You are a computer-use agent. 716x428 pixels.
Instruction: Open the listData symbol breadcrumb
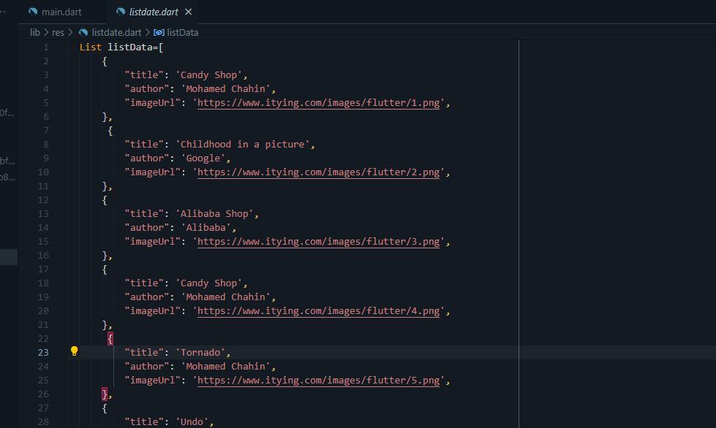182,32
